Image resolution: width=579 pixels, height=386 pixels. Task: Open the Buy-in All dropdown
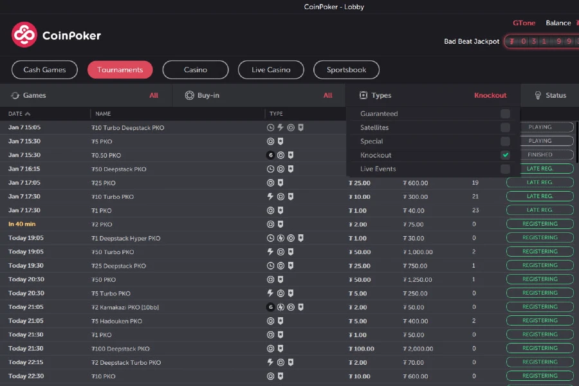click(328, 95)
